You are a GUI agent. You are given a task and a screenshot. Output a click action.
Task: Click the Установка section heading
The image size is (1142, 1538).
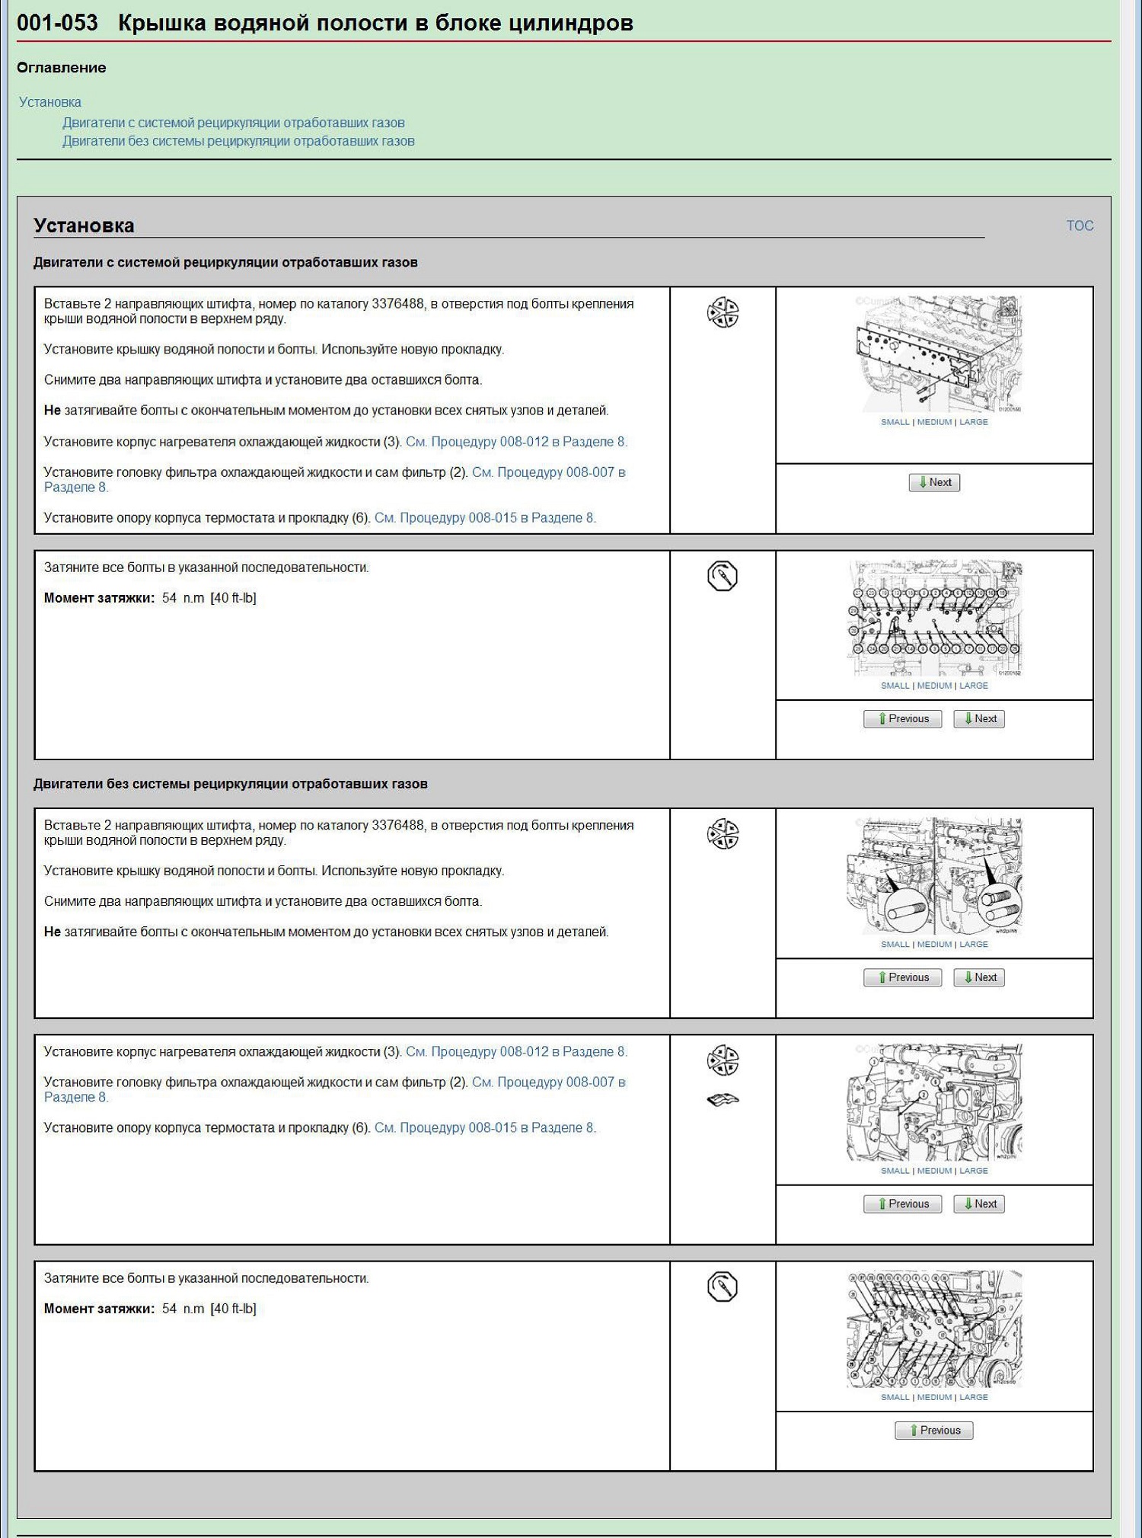coord(84,225)
